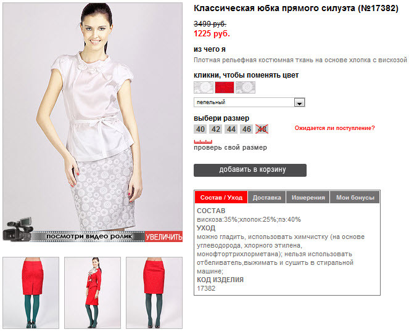This screenshot has height=332, width=409.
Task: Switch to the Доставка tab
Action: (267, 197)
